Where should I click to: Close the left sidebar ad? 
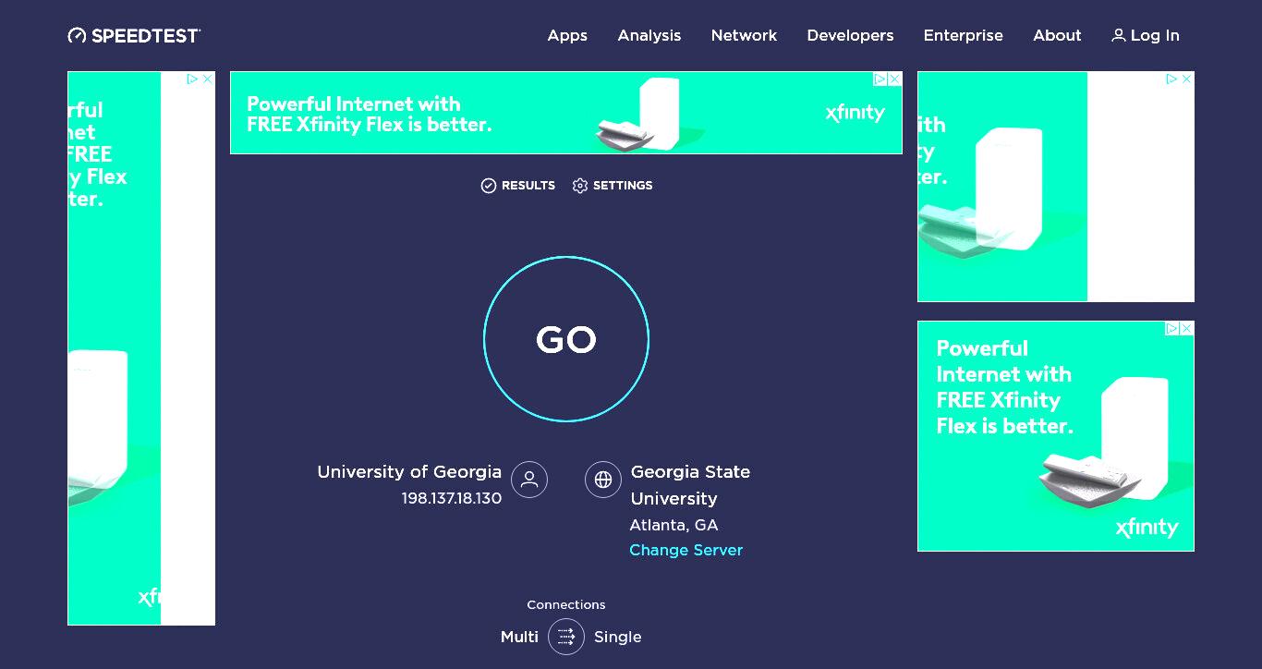coord(208,79)
